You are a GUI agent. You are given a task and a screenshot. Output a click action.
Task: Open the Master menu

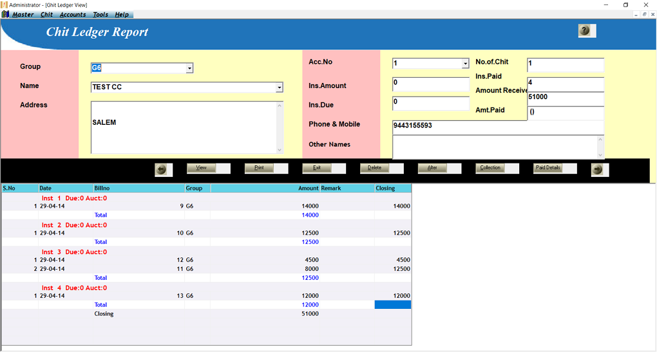point(23,14)
